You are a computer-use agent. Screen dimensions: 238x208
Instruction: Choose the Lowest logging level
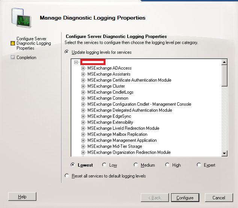73,165
